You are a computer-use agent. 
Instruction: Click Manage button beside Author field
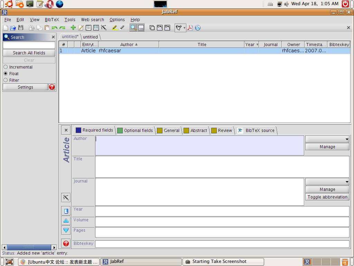tap(327, 147)
